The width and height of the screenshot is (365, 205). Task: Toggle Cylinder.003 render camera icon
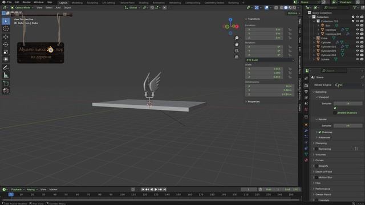pos(362,55)
